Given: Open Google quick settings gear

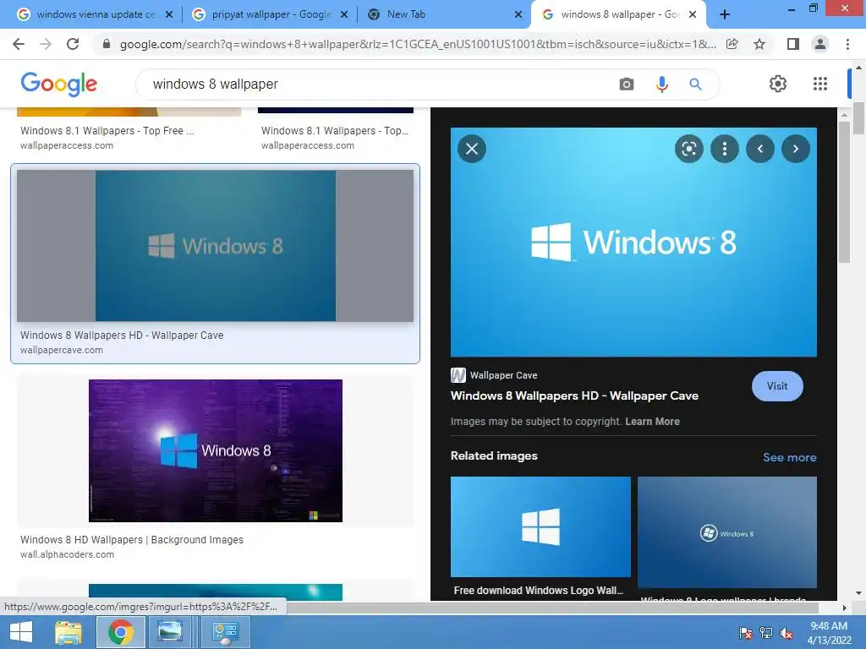Looking at the screenshot, I should 778,84.
